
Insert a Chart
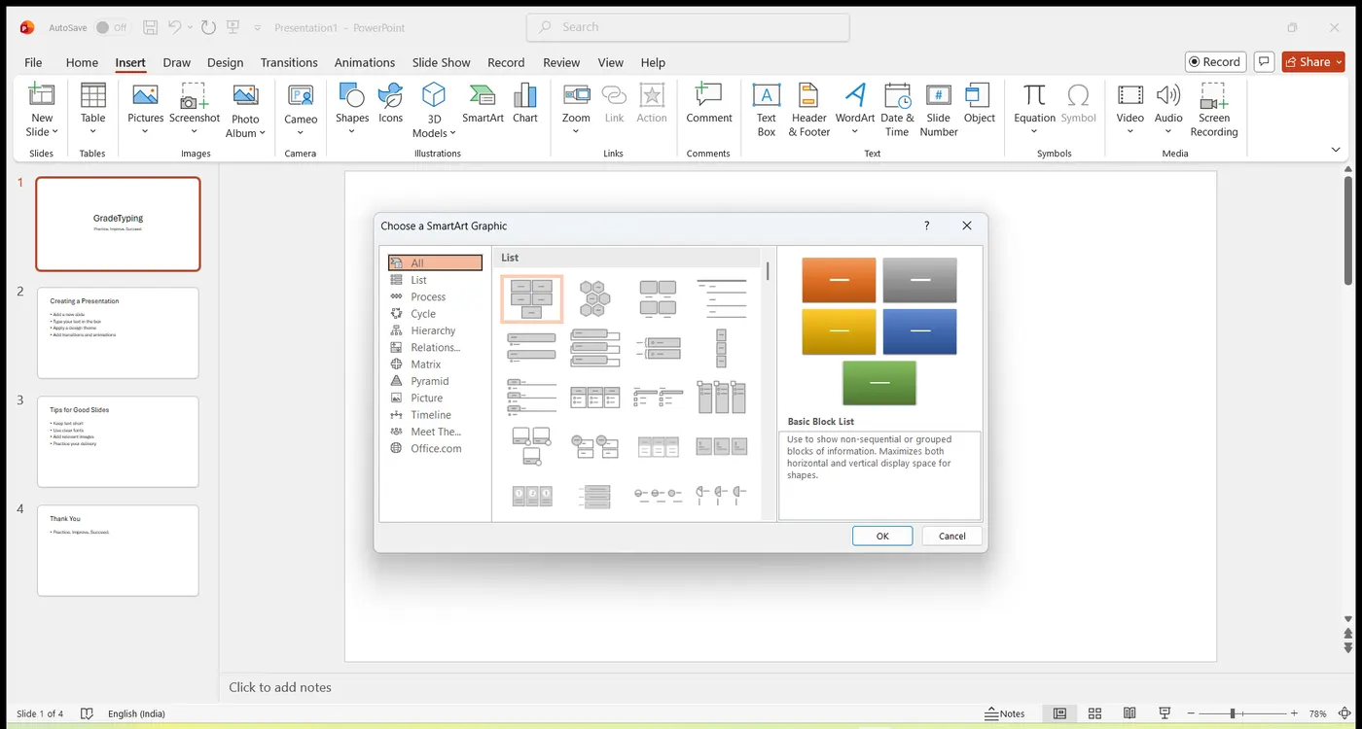(525, 103)
